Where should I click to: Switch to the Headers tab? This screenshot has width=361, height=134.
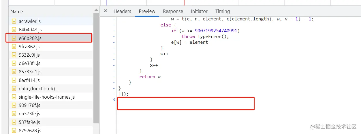[122, 11]
